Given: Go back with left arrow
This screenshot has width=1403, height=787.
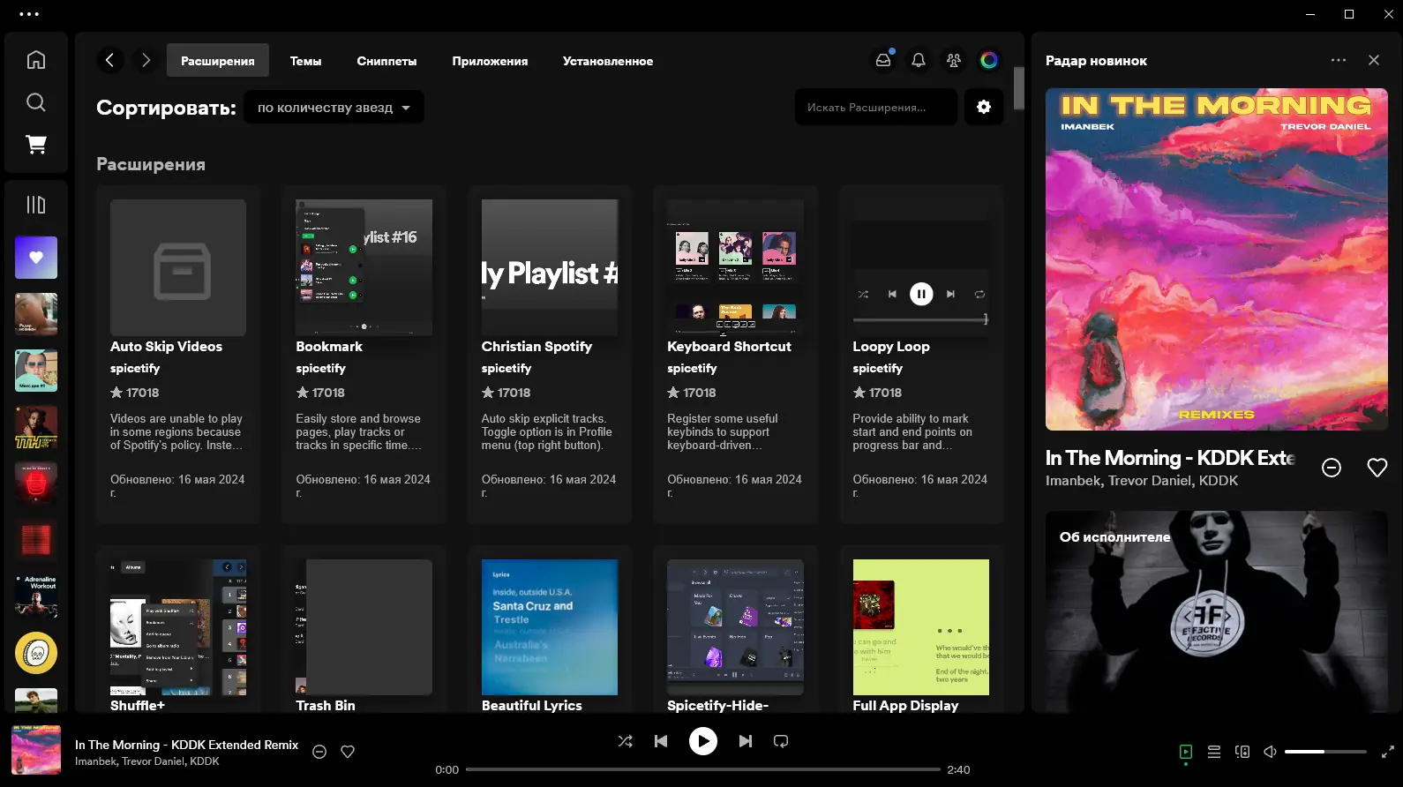Looking at the screenshot, I should [109, 60].
